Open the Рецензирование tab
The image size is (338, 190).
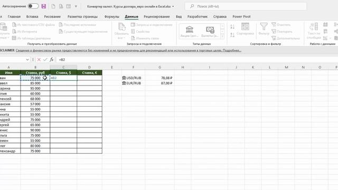click(x=157, y=16)
